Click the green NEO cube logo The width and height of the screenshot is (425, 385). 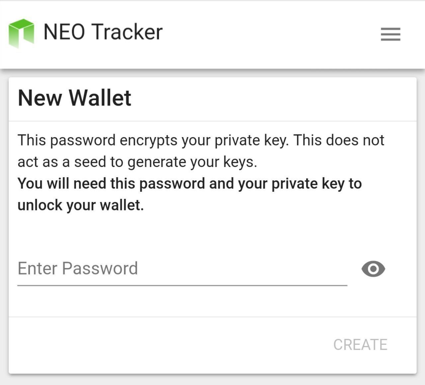pos(21,33)
